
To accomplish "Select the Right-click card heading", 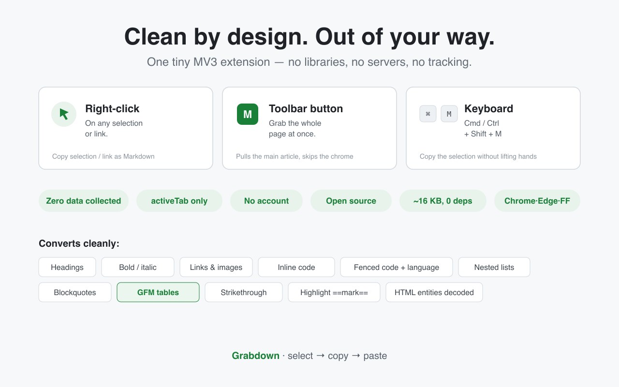I will coord(112,109).
